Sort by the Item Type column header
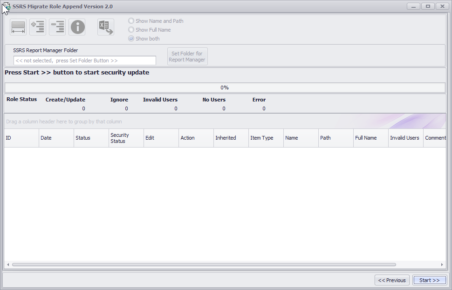 click(266, 138)
